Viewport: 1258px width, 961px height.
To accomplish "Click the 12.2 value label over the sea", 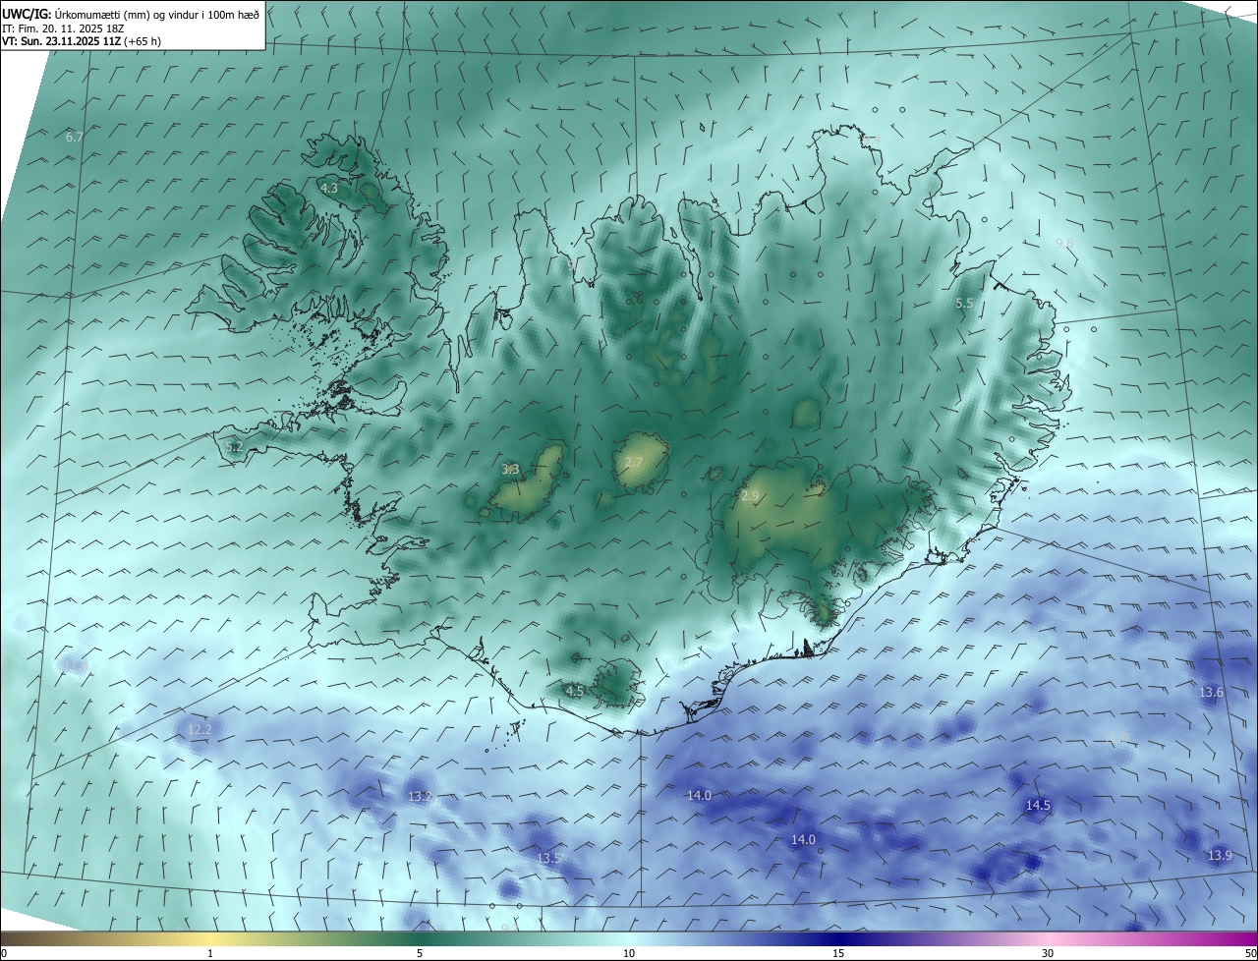I will click(200, 729).
